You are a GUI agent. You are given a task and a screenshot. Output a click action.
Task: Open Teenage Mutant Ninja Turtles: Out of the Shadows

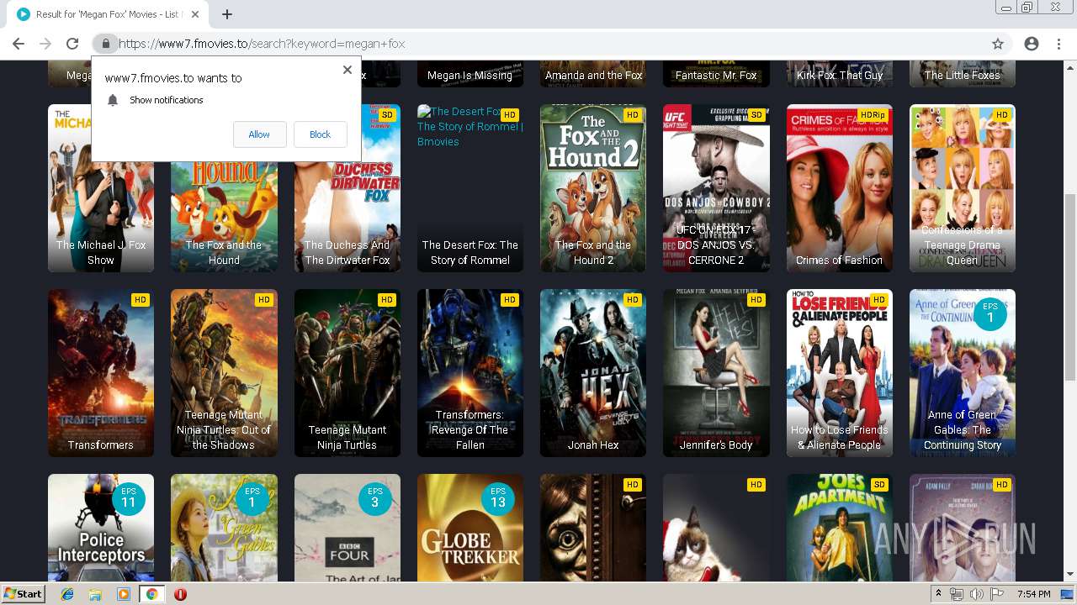coord(224,373)
